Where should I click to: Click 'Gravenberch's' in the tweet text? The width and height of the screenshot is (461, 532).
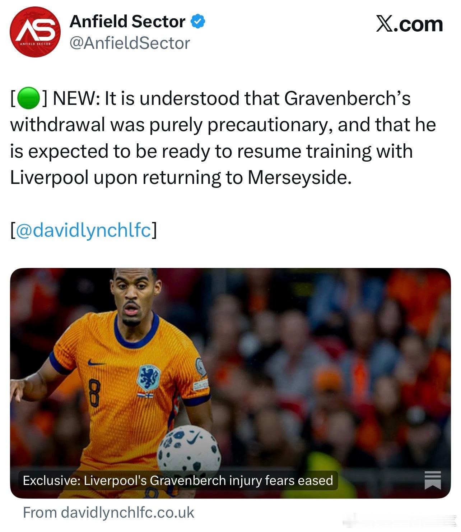pyautogui.click(x=347, y=98)
